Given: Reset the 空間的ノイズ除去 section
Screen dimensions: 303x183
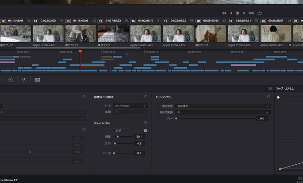Looking at the screenshot, I should tap(146, 97).
